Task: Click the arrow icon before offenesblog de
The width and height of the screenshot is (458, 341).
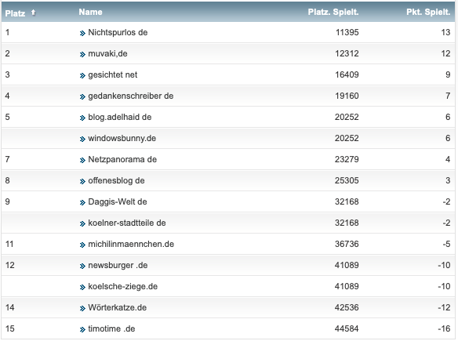Action: click(82, 182)
